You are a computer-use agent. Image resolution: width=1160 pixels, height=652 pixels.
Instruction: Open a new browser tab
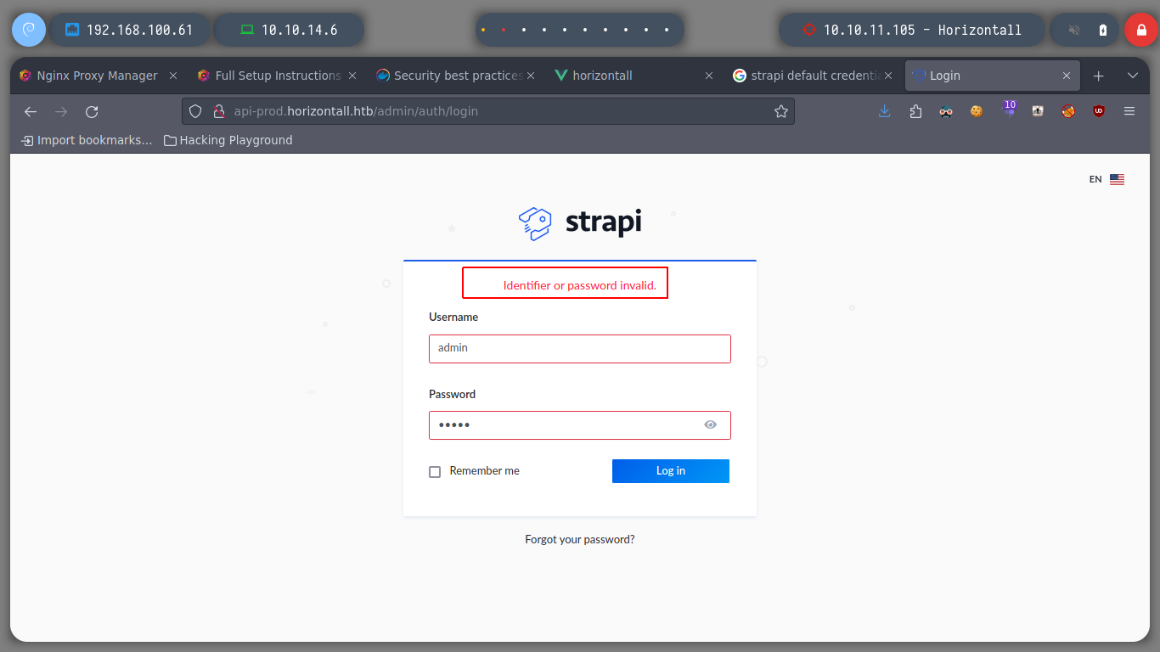(x=1098, y=76)
